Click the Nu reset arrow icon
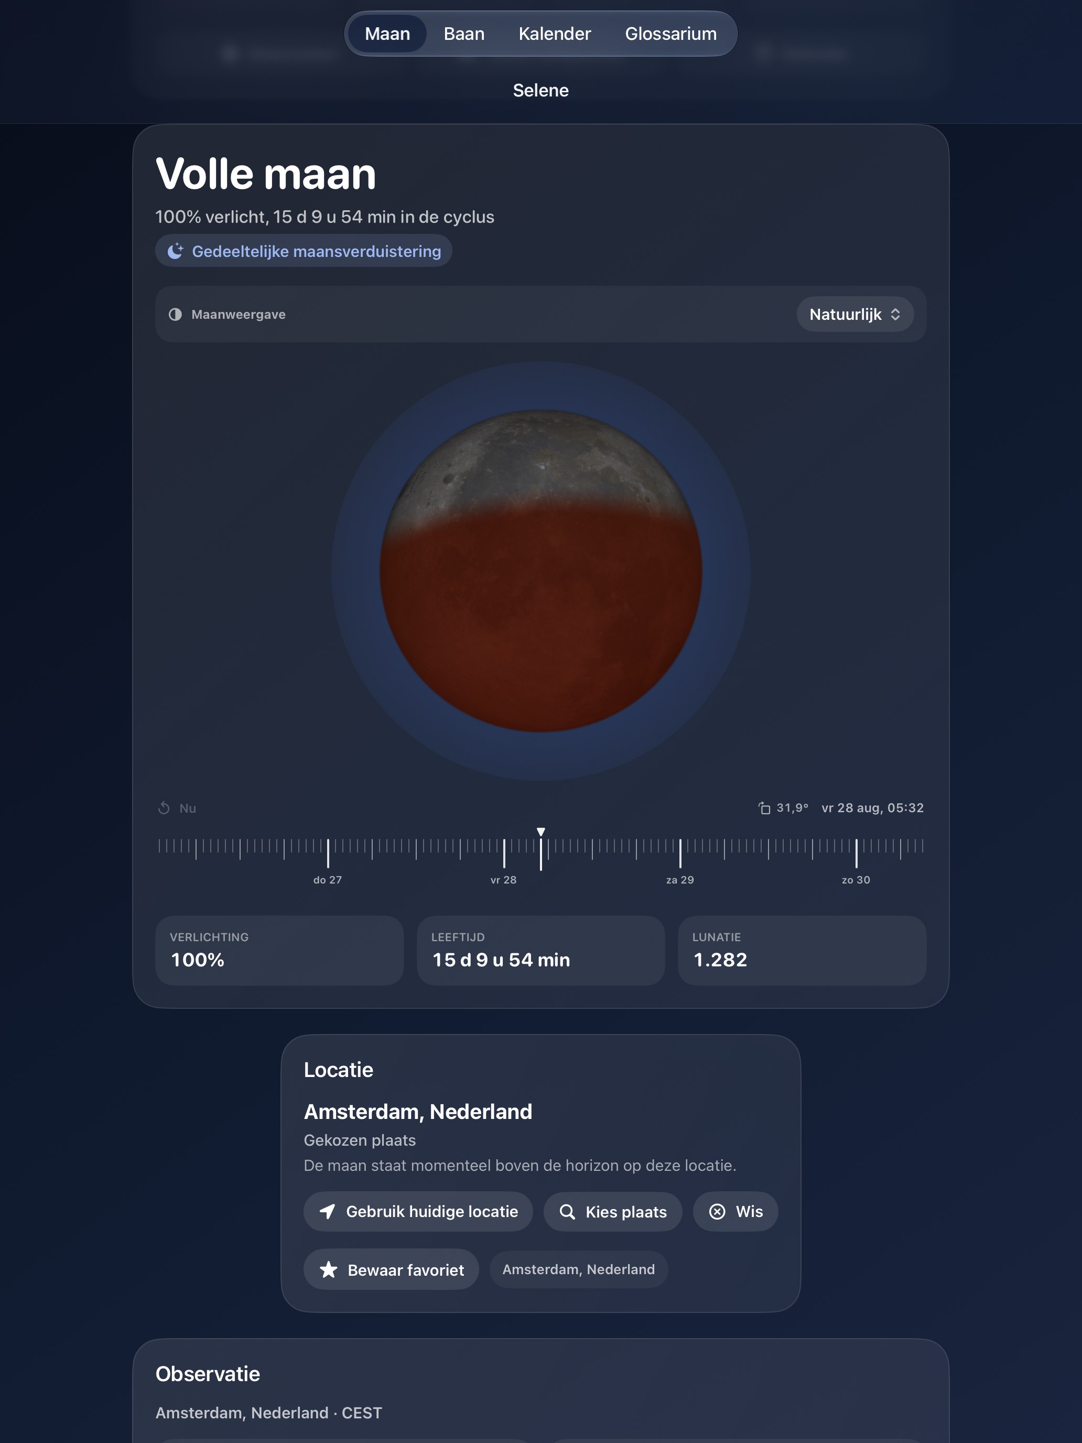Viewport: 1082px width, 1443px height. click(x=164, y=807)
